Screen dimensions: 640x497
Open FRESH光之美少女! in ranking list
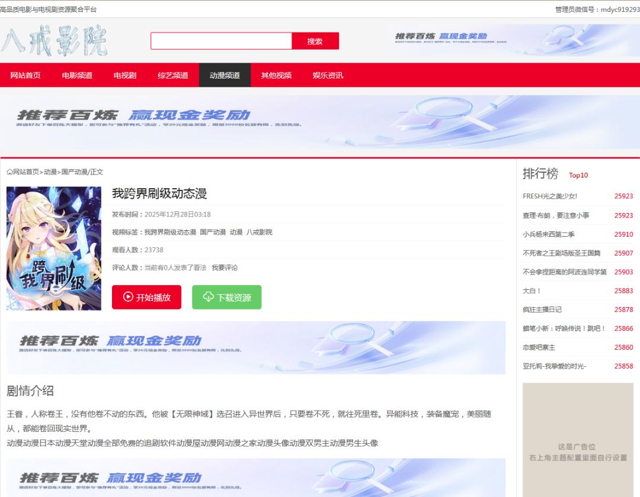pyautogui.click(x=549, y=196)
